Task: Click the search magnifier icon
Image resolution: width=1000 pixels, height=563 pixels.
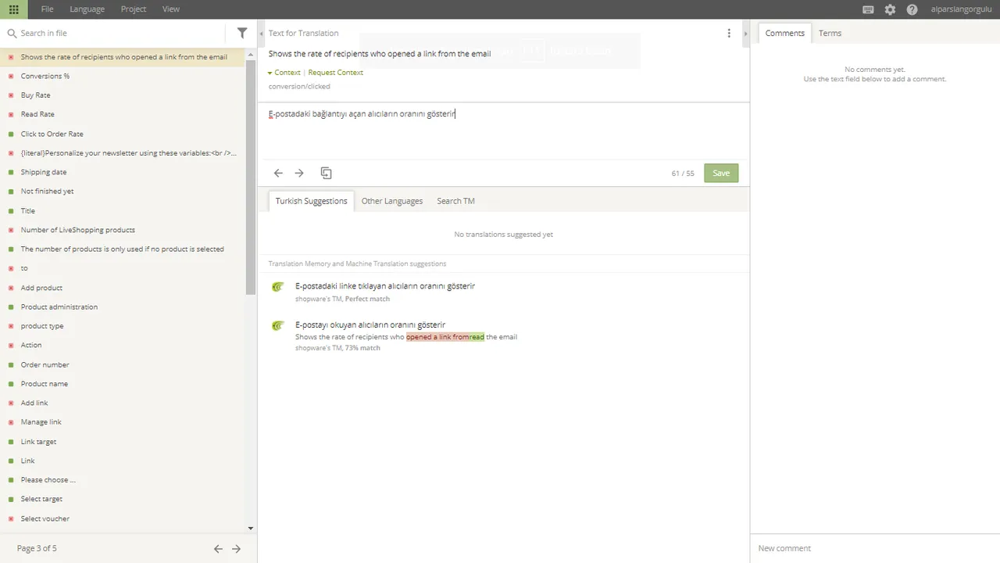Action: pos(12,33)
